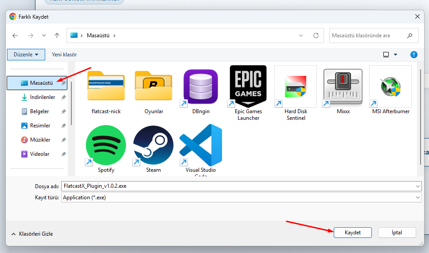Create a folder with Yeni klasör
Viewport: 429px width, 253px height.
(64, 55)
